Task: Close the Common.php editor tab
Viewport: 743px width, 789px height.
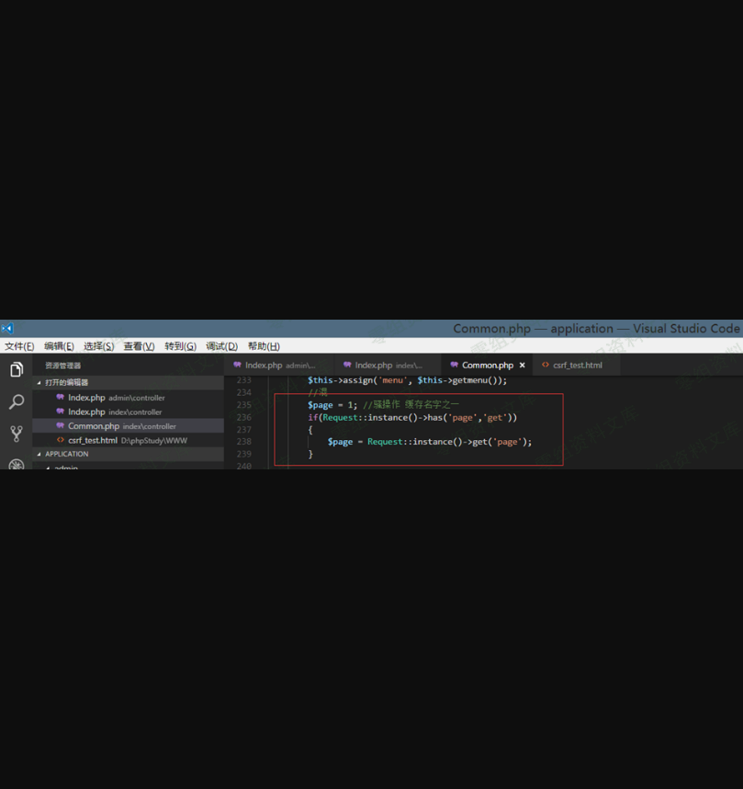Action: pyautogui.click(x=522, y=366)
